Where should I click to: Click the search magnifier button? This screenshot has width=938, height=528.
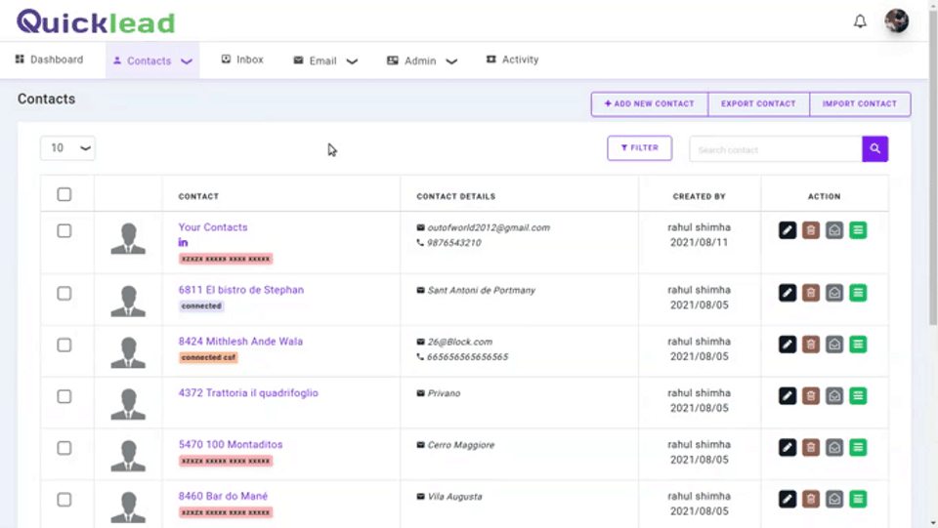click(874, 148)
